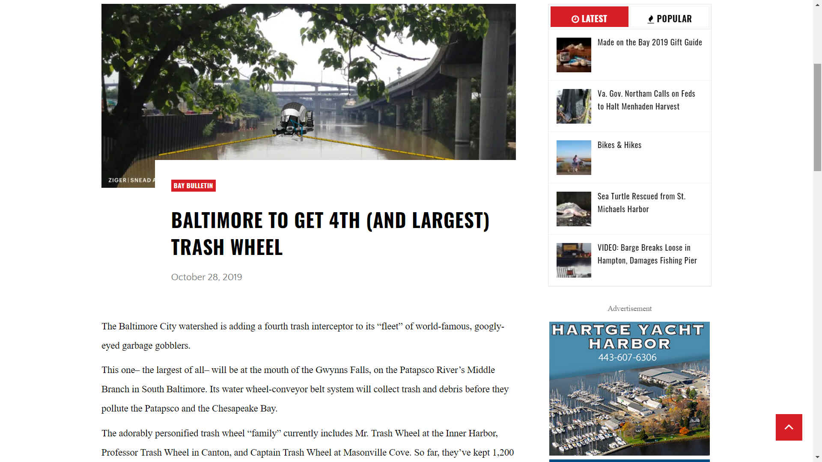Click the Menhaden Harvest article thumbnail
Image resolution: width=822 pixels, height=462 pixels.
pyautogui.click(x=574, y=106)
